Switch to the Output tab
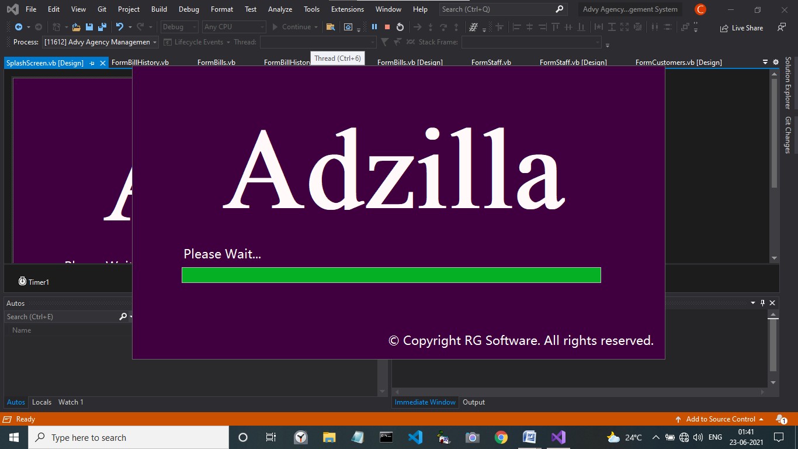Viewport: 798px width, 449px height. pos(474,402)
